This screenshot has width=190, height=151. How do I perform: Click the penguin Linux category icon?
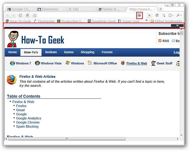click(x=178, y=63)
